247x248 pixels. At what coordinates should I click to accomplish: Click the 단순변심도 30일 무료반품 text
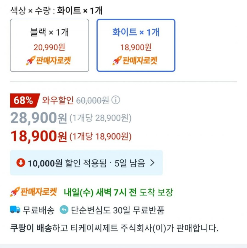pyautogui.click(x=117, y=210)
